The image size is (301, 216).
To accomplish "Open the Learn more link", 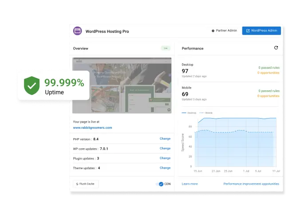I will pos(190,184).
